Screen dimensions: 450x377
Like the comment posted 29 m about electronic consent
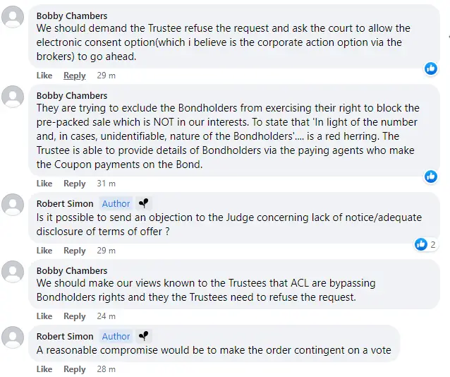point(44,76)
